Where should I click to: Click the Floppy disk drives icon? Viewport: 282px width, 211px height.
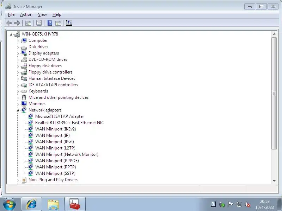[x=24, y=66]
